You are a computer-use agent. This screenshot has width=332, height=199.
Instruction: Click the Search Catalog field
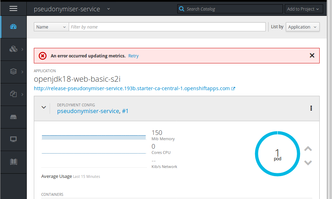[x=233, y=9]
